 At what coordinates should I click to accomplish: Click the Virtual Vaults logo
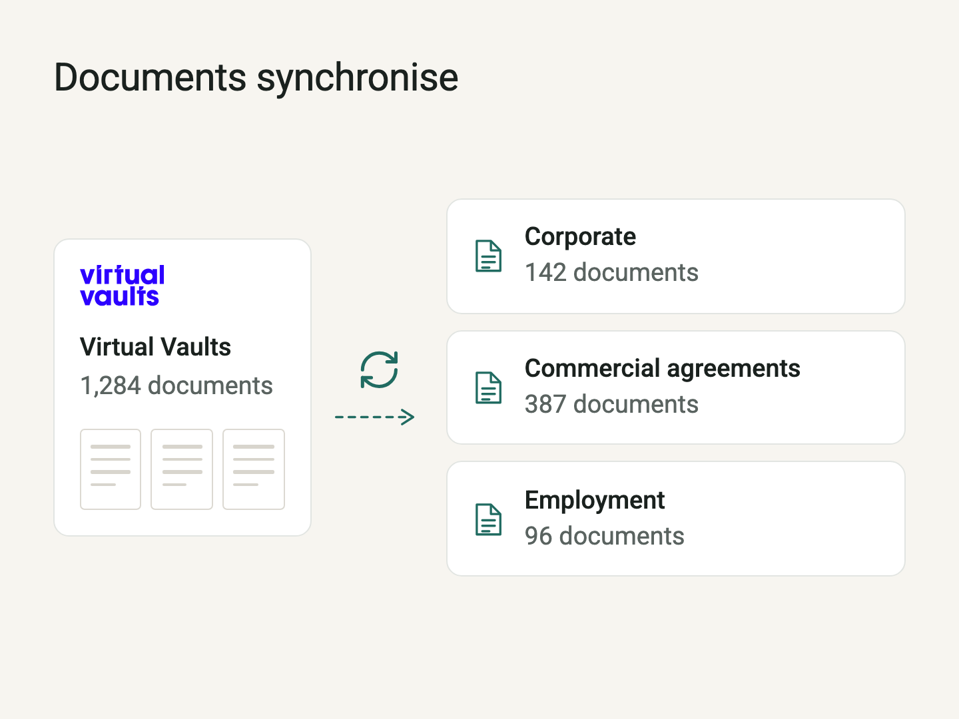(x=122, y=286)
